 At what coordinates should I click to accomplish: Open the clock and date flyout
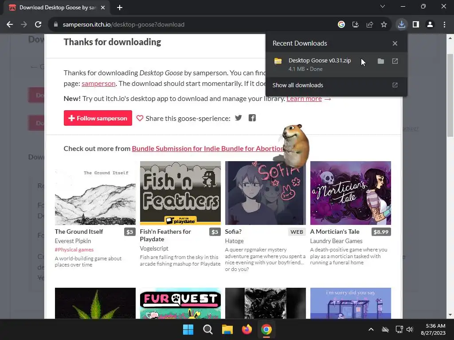click(433, 329)
